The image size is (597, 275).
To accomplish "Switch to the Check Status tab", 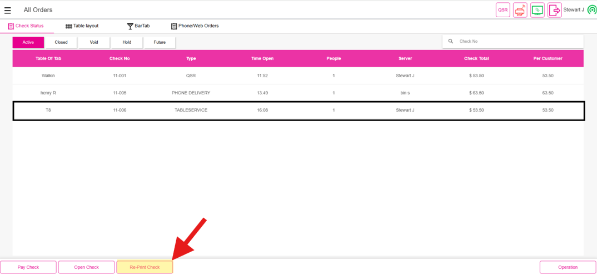I will click(26, 26).
